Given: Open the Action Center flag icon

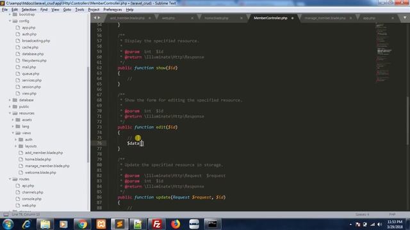Looking at the screenshot, I should (x=357, y=224).
